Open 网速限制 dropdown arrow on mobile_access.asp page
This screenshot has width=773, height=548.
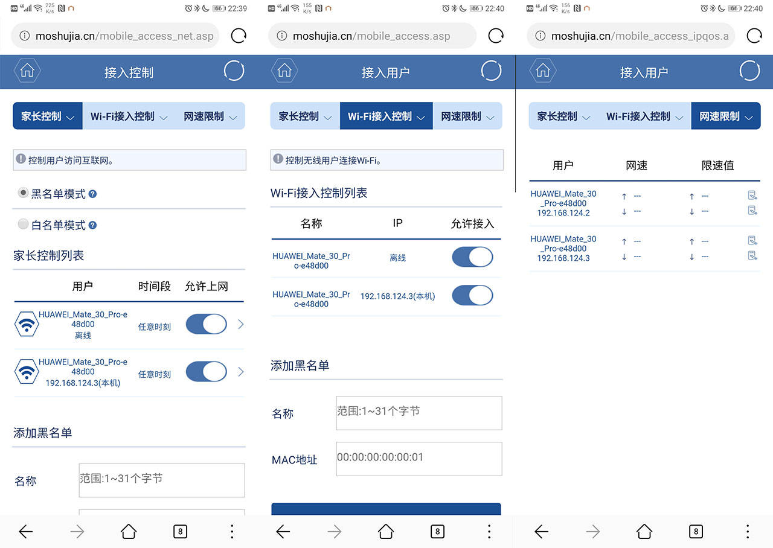tap(490, 118)
